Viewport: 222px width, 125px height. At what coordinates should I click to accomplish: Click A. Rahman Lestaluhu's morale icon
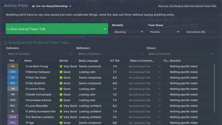coord(61,117)
